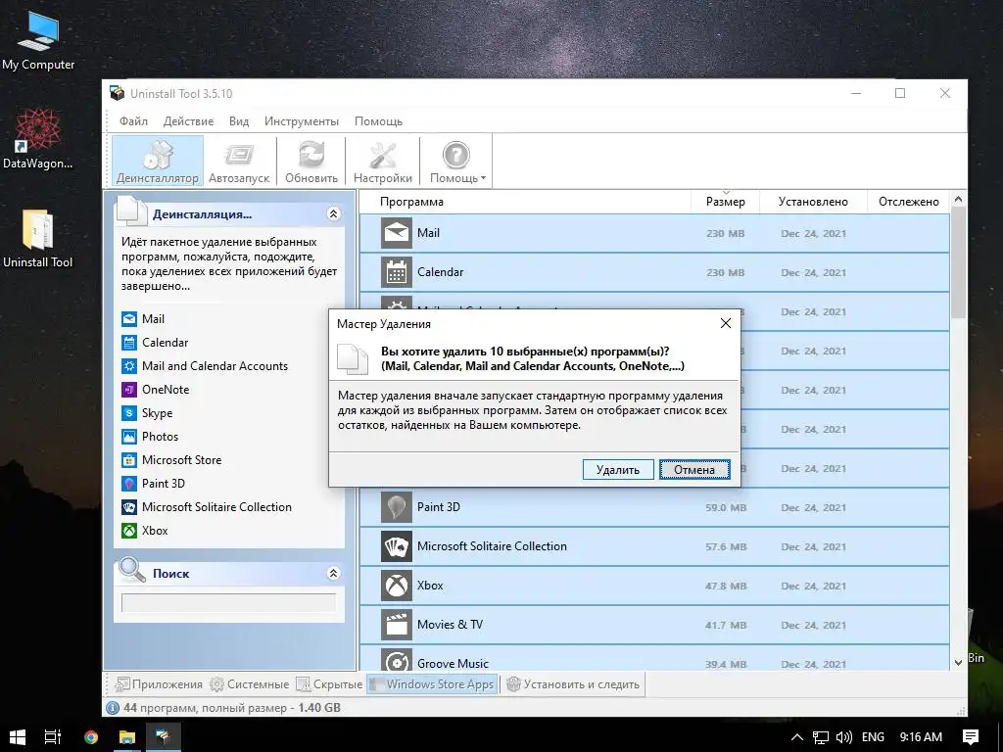Switch to the Приложения tab
The width and height of the screenshot is (1003, 752).
pyautogui.click(x=159, y=684)
